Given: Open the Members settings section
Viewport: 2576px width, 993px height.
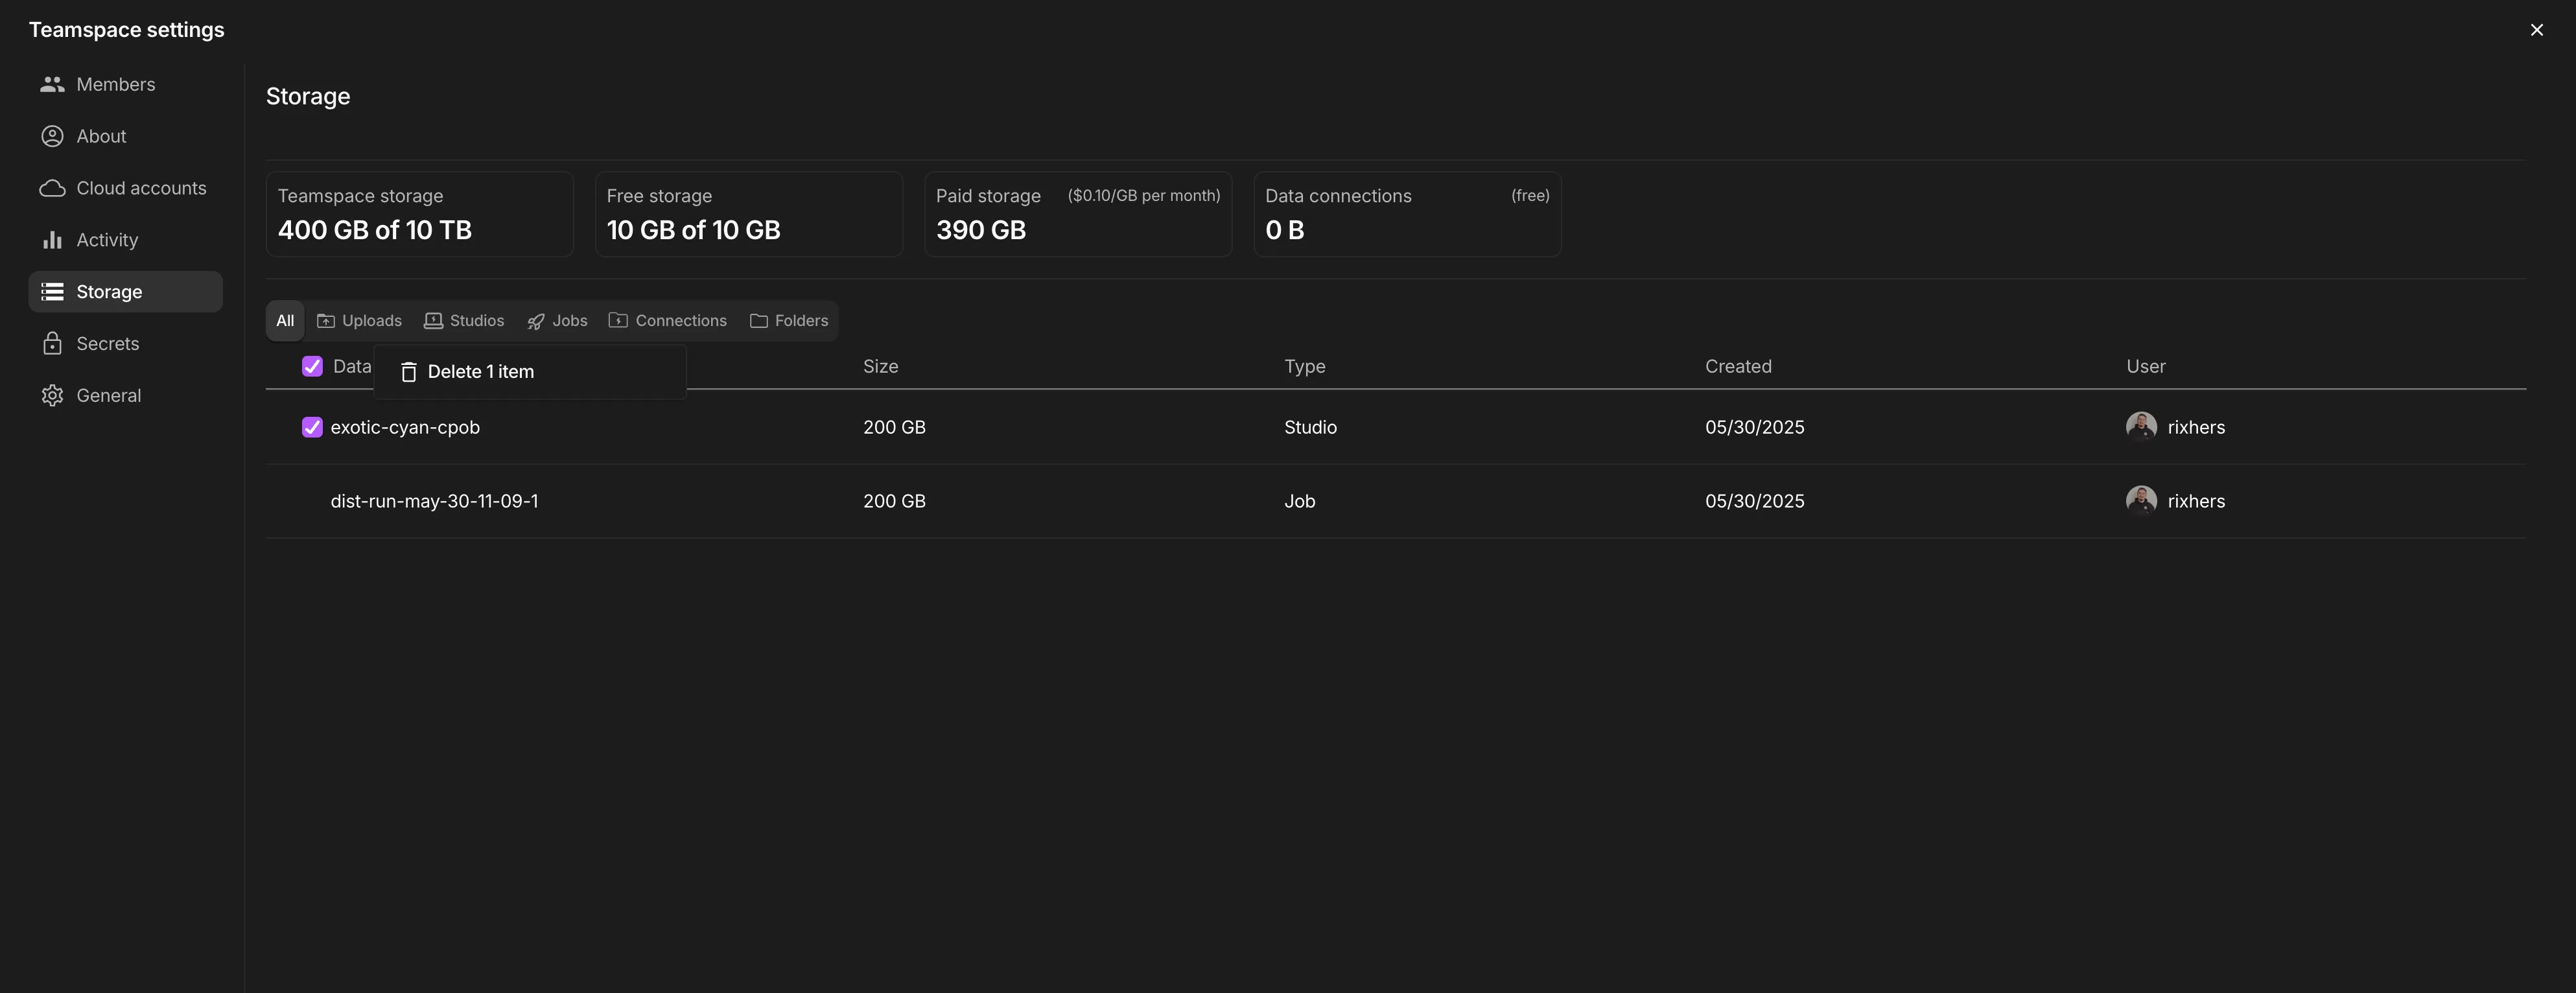Looking at the screenshot, I should click(x=125, y=84).
